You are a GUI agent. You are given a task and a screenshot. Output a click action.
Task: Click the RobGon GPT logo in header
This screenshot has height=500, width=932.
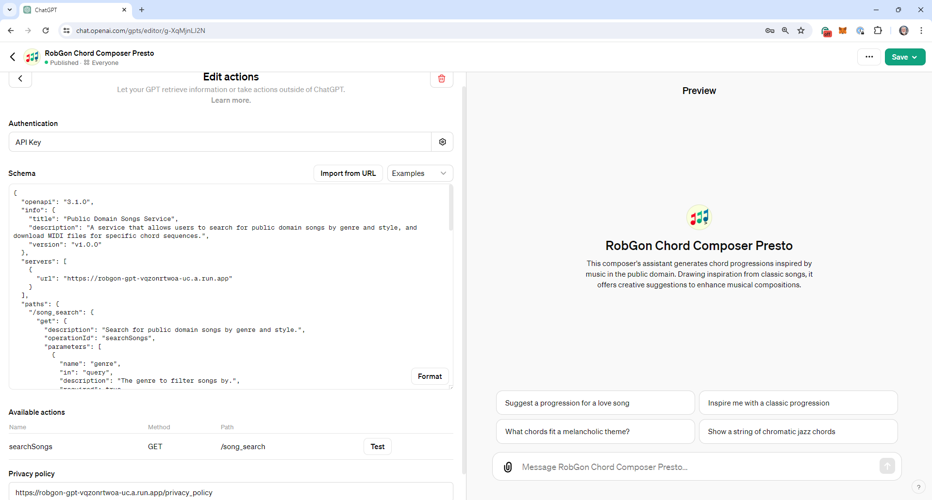[x=32, y=57]
